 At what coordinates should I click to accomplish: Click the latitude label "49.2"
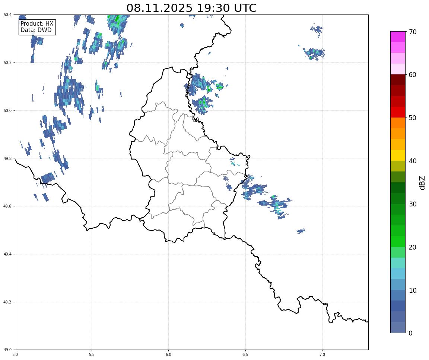[7, 302]
